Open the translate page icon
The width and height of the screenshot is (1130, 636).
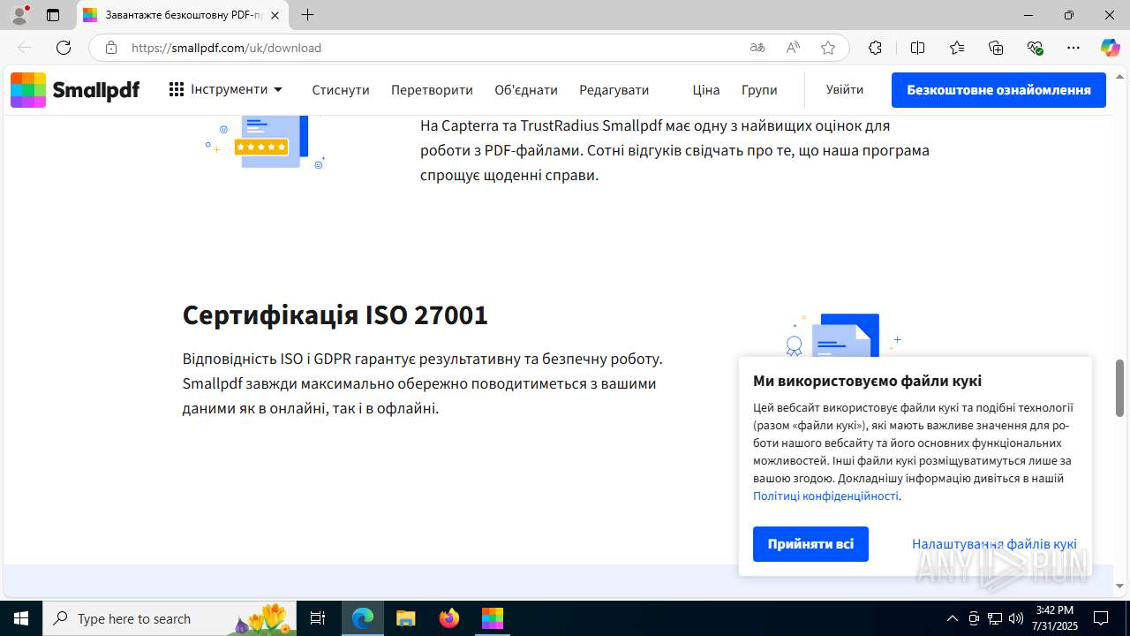[757, 48]
